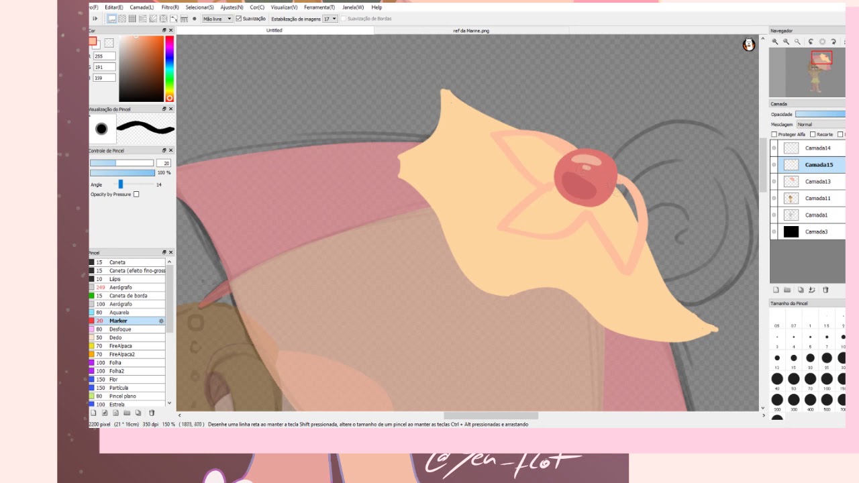Image resolution: width=859 pixels, height=483 pixels.
Task: Open Estabilização de imagens value dropdown
Action: pyautogui.click(x=330, y=19)
